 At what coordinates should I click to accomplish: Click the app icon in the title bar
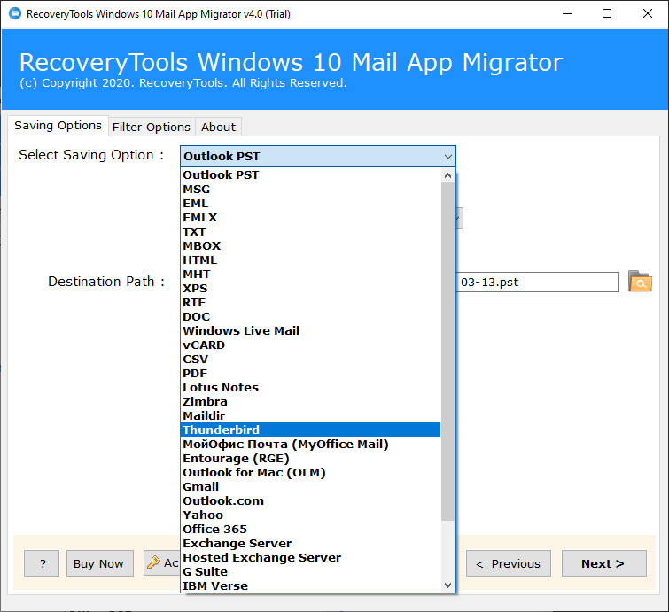tap(14, 13)
